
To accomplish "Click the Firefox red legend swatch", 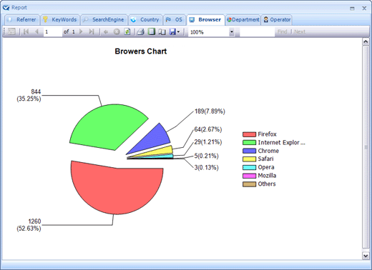I will (249, 134).
